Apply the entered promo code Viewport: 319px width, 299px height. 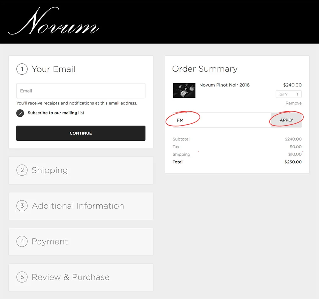coord(286,120)
